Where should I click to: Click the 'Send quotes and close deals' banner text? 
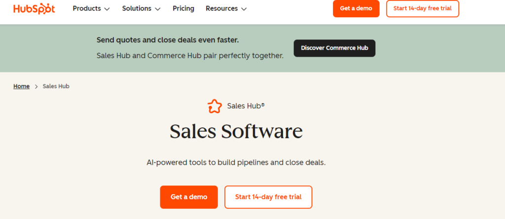pos(168,40)
